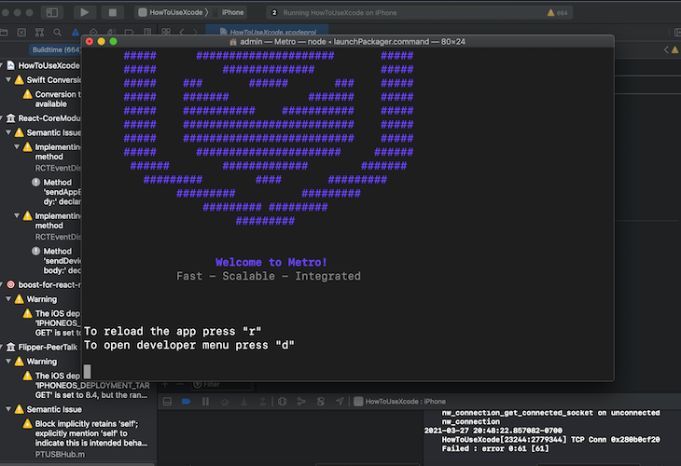
Task: Click previous issue chevron at editor right
Action: [666, 50]
